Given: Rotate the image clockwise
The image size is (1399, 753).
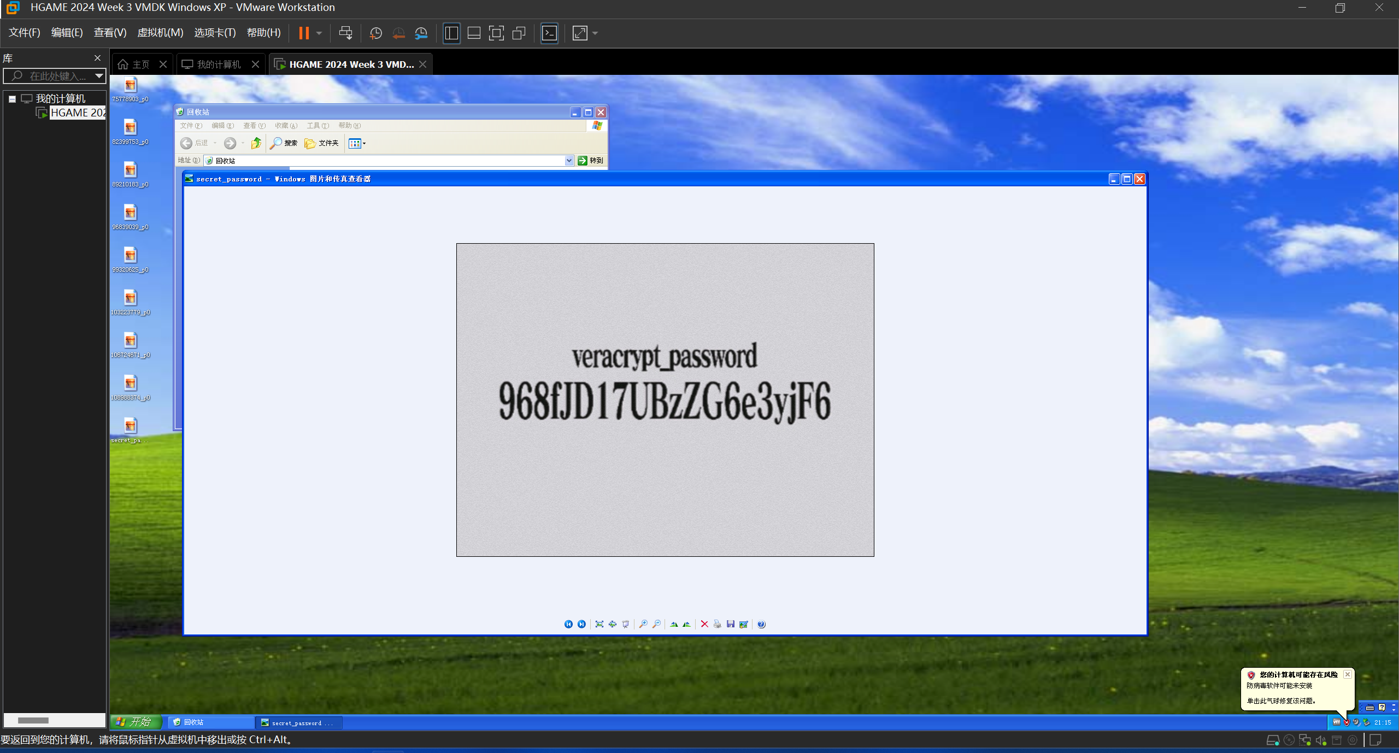Looking at the screenshot, I should [x=674, y=624].
